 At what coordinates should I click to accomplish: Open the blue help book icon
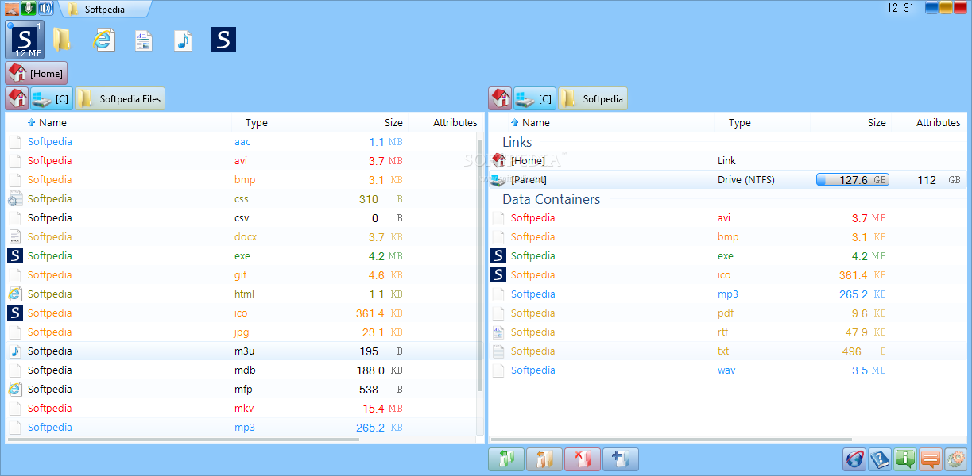click(x=880, y=459)
